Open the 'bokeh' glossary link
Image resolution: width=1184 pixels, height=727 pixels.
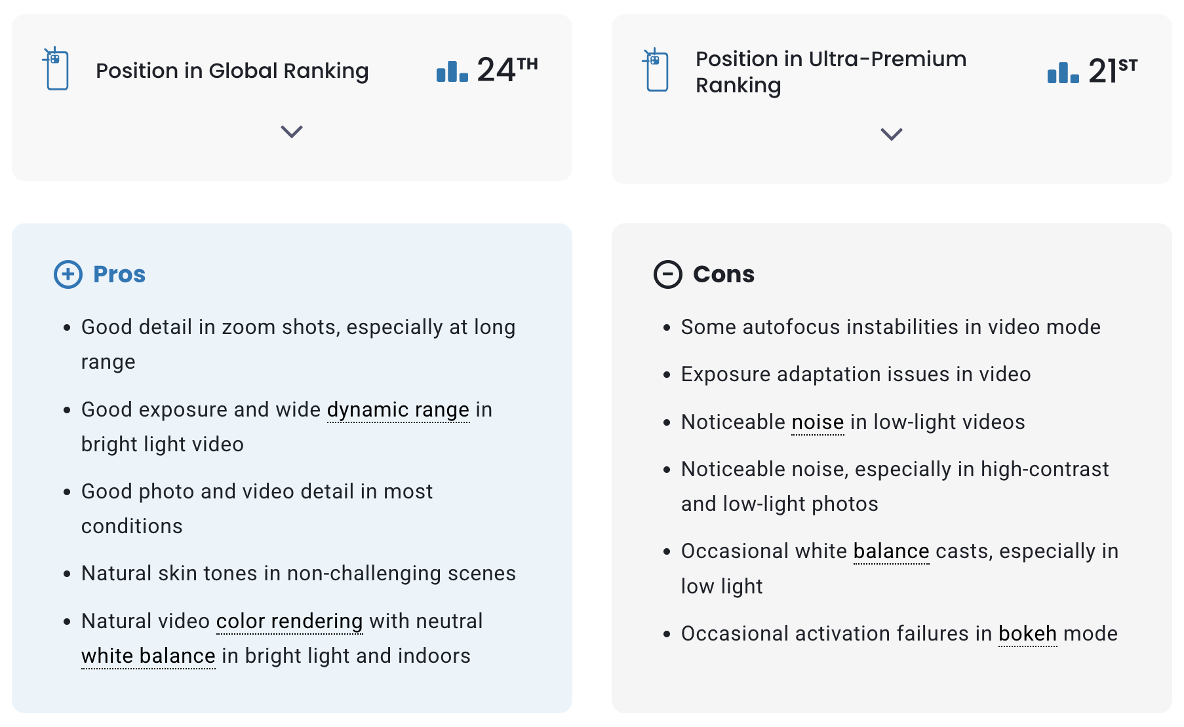tap(1027, 633)
